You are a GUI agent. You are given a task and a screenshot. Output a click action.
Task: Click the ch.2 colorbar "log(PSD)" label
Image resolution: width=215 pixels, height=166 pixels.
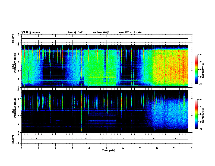point(204,116)
